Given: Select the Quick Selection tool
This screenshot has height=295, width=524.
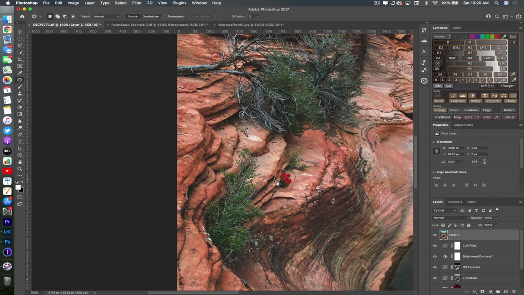Looking at the screenshot, I should [20, 52].
